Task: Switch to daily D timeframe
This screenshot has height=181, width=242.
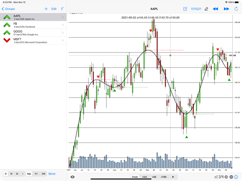Action: click(6, 174)
